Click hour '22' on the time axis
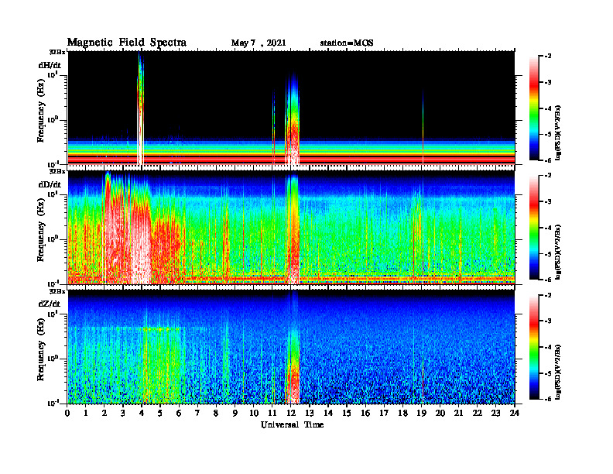 [478, 413]
